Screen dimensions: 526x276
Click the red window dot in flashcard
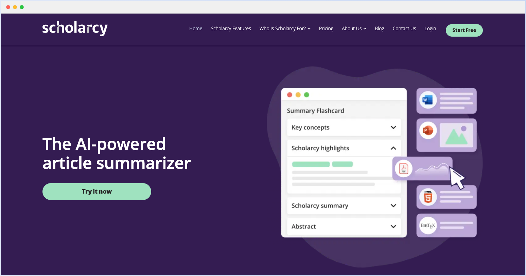pyautogui.click(x=290, y=95)
